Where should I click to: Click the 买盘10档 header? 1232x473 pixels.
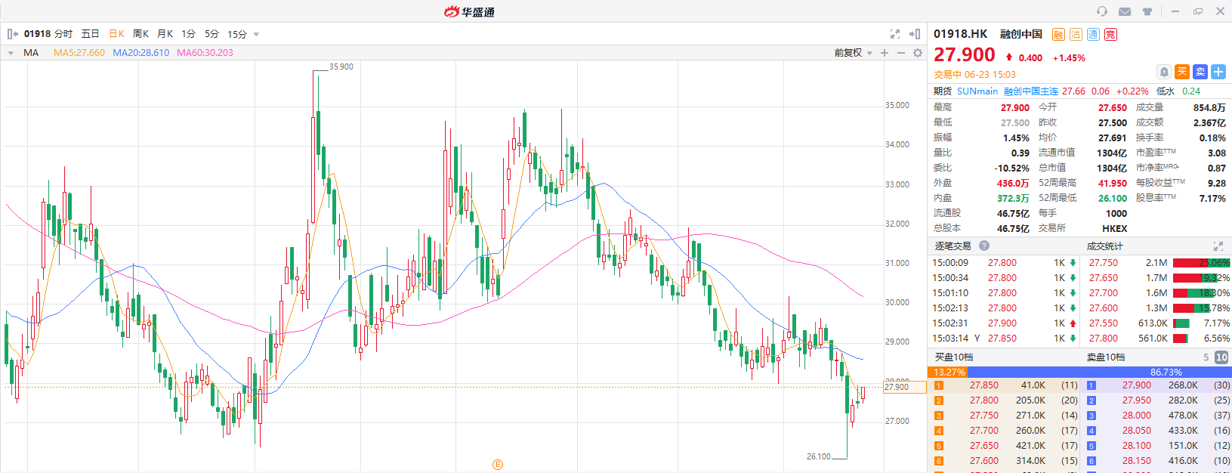coord(954,357)
